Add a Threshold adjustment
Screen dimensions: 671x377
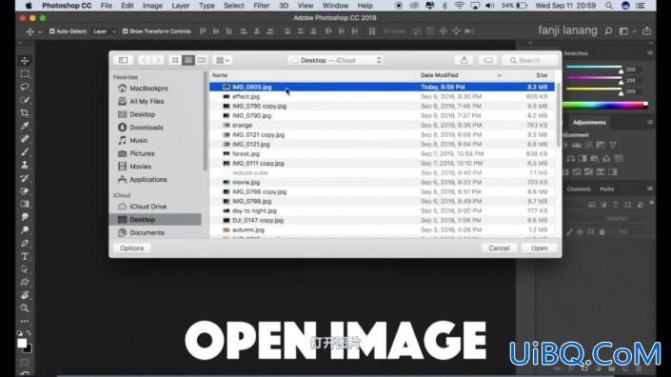(588, 172)
